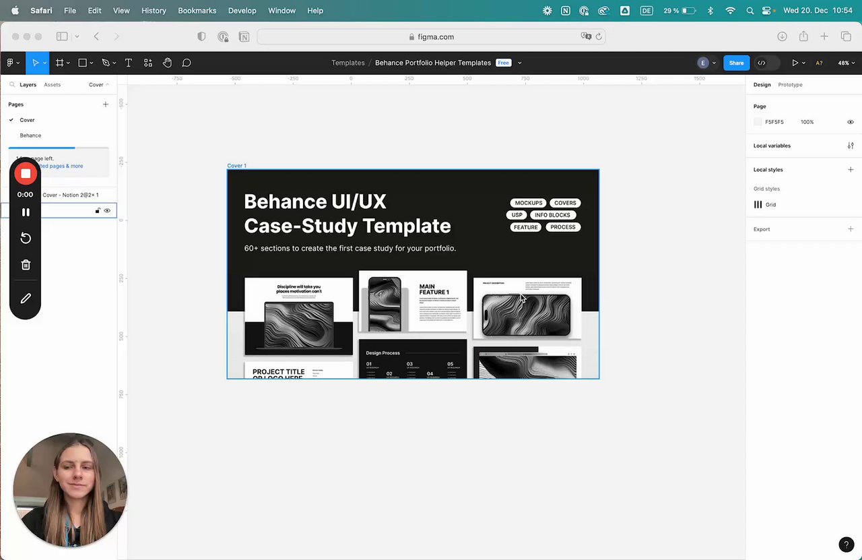Select the Behance page
Viewport: 862px width, 560px height.
coord(30,135)
